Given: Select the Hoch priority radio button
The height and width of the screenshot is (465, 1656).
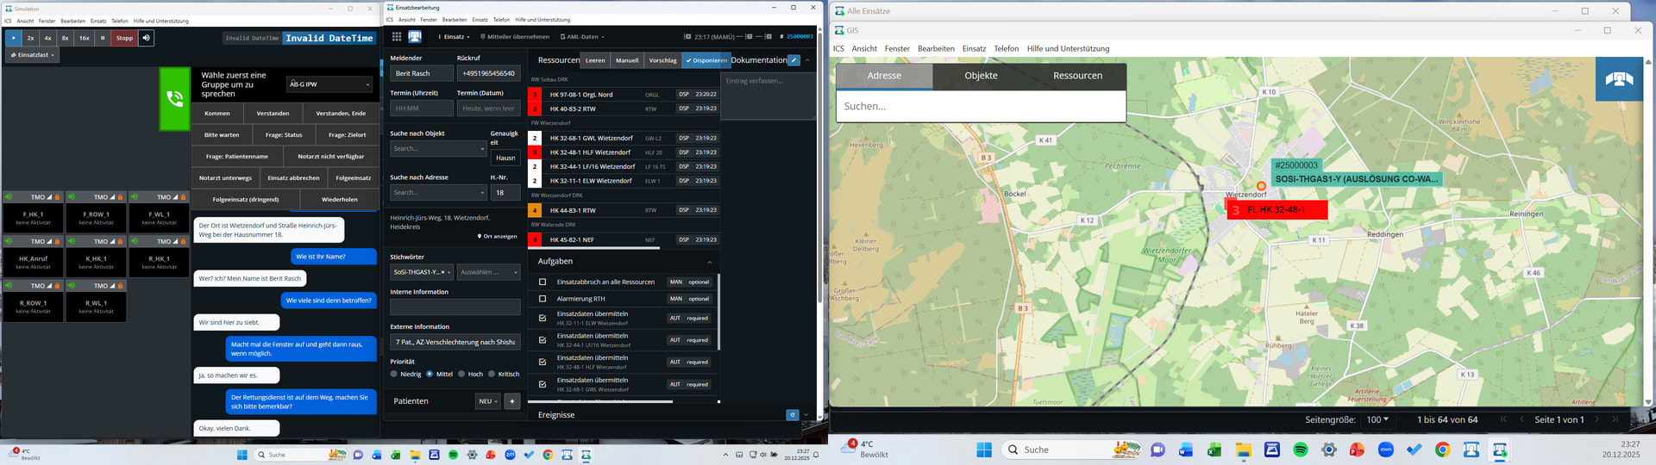Looking at the screenshot, I should (x=461, y=374).
